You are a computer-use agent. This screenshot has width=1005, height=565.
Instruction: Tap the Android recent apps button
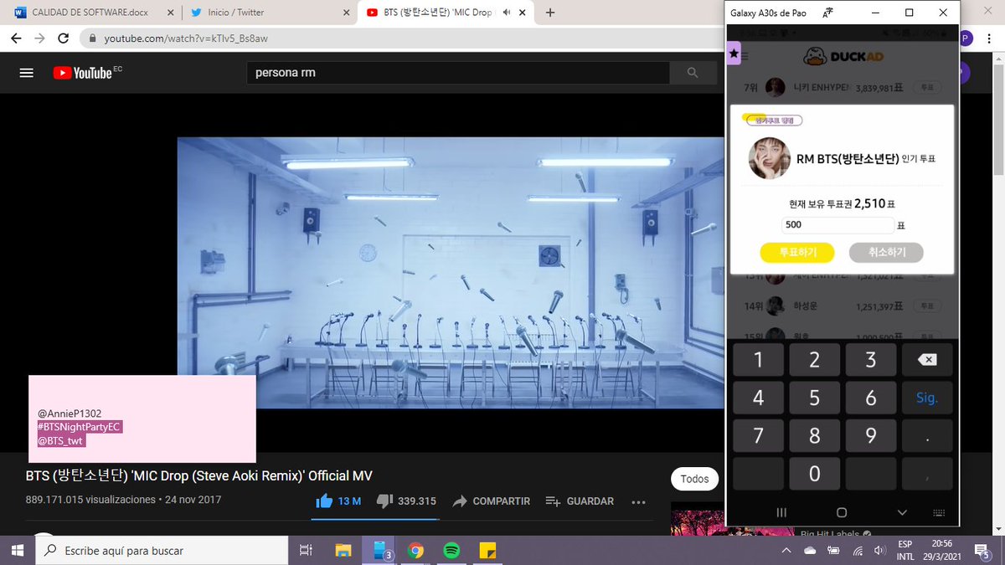(781, 512)
